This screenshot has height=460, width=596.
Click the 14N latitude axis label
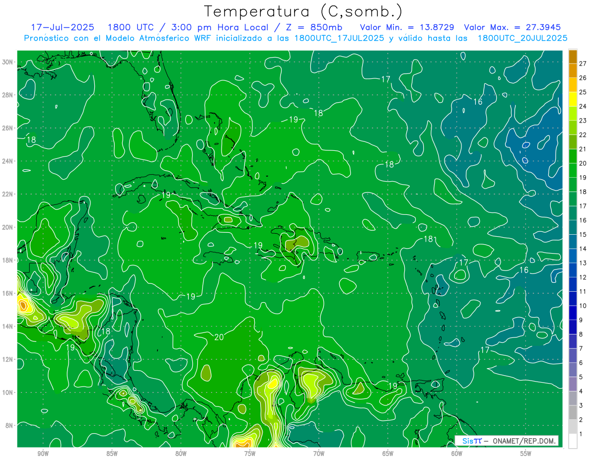click(8, 326)
